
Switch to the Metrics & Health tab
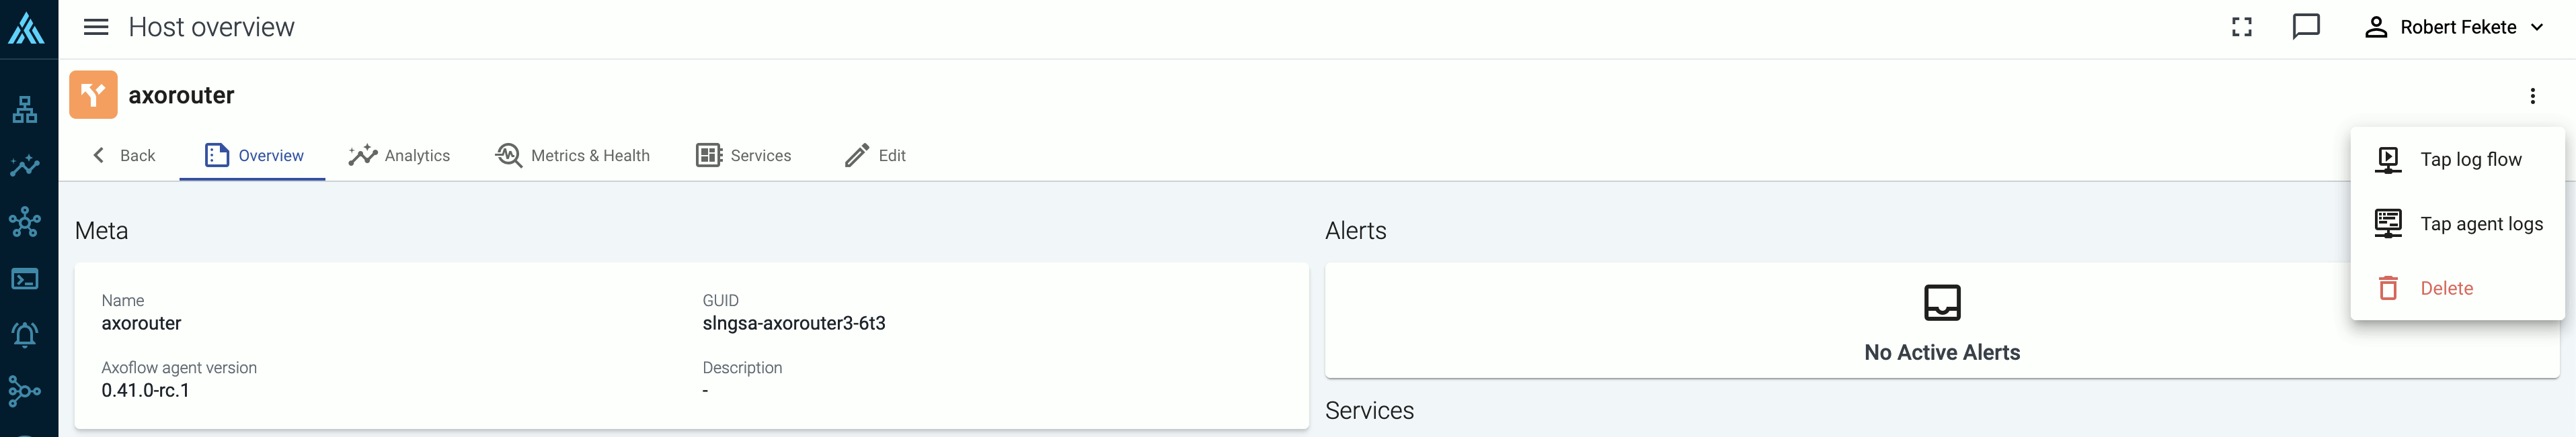(572, 156)
